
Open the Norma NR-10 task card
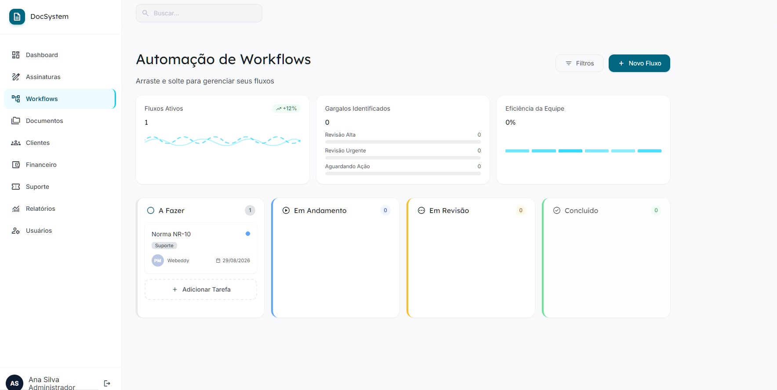point(201,248)
